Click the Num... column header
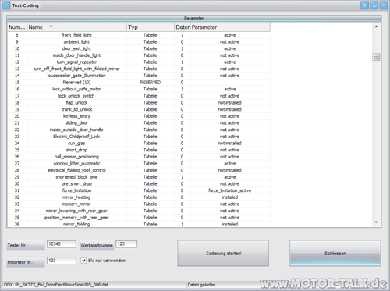 [17, 27]
